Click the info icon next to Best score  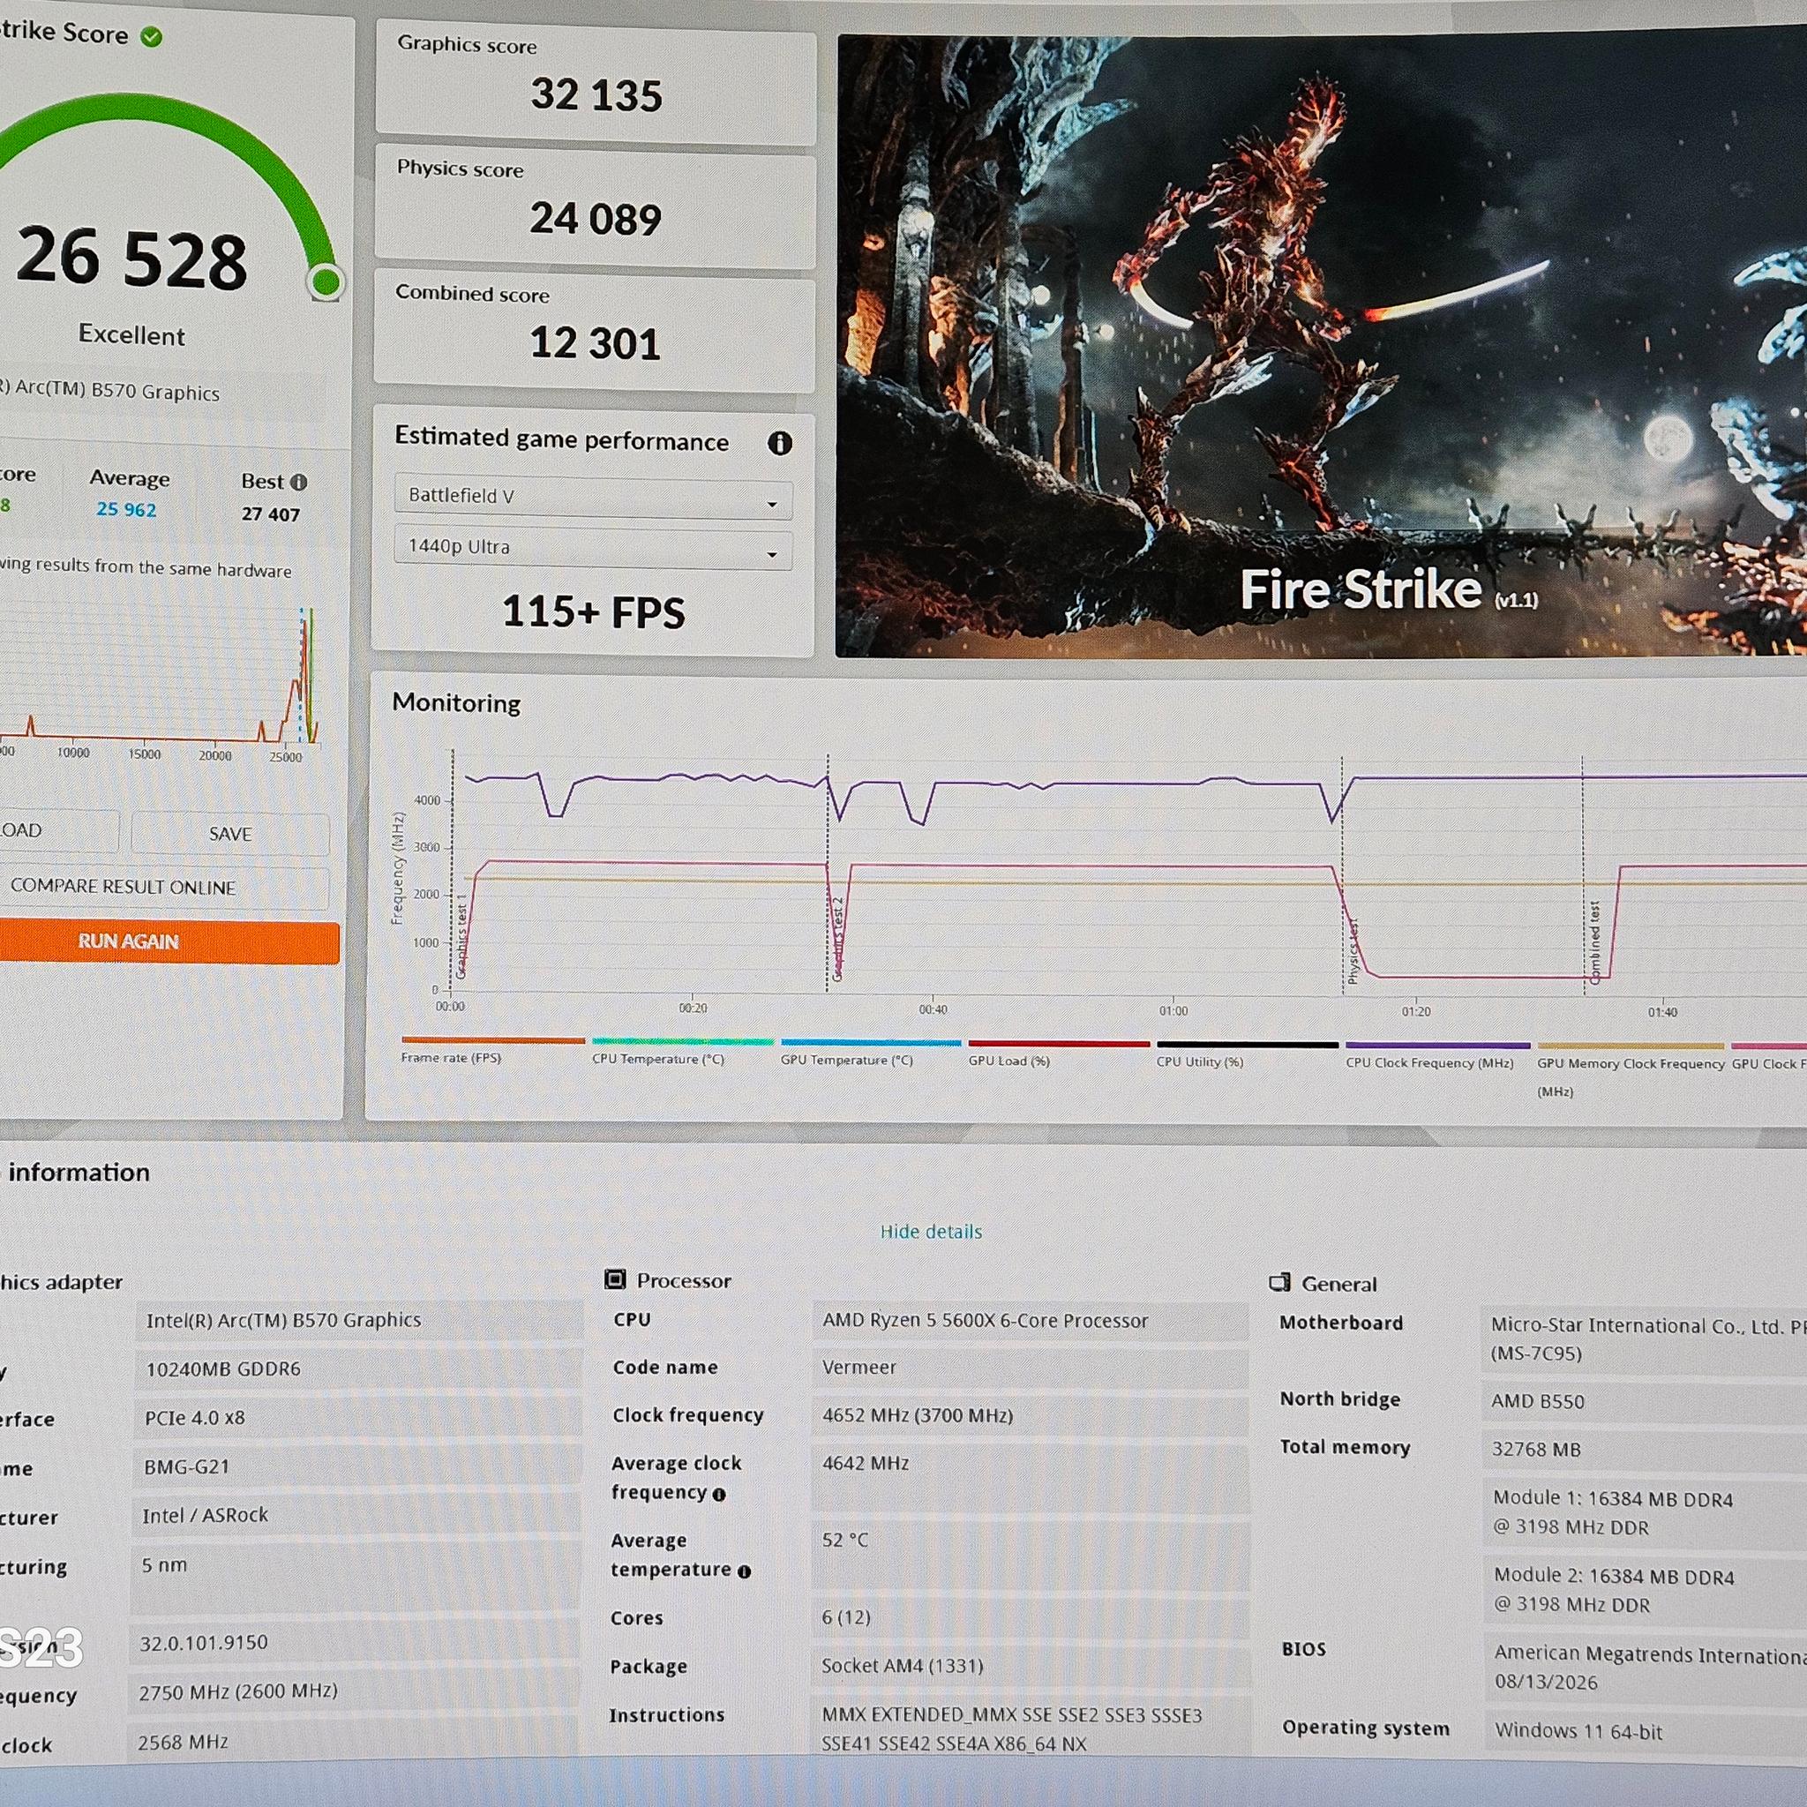tap(298, 482)
